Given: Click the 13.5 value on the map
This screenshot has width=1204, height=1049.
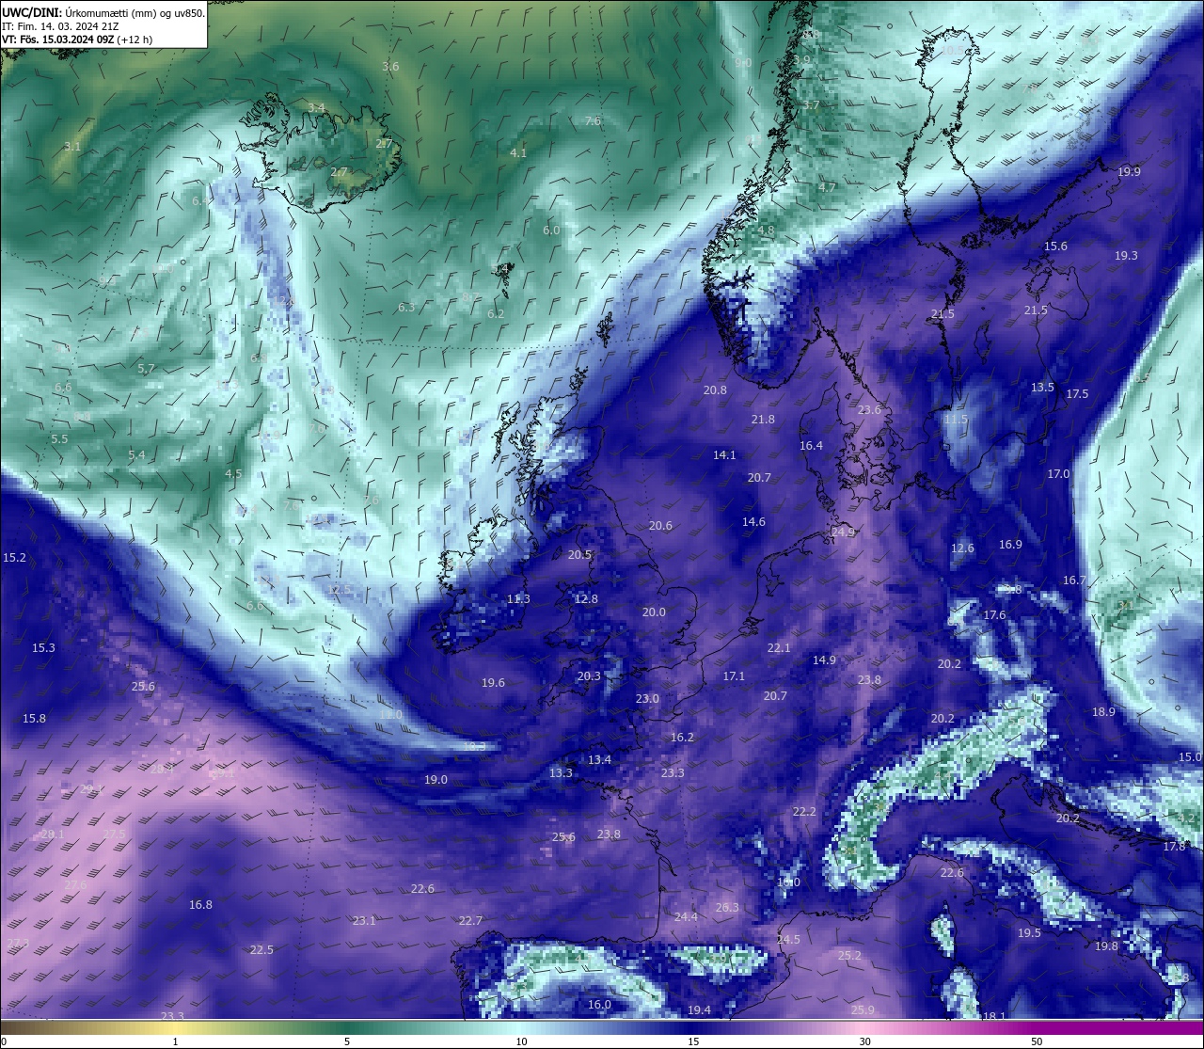Looking at the screenshot, I should tap(1042, 388).
